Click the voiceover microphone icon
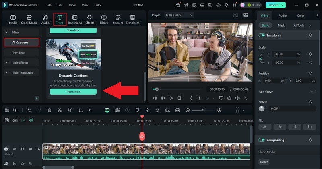The height and width of the screenshot is (169, 322). click(x=147, y=110)
